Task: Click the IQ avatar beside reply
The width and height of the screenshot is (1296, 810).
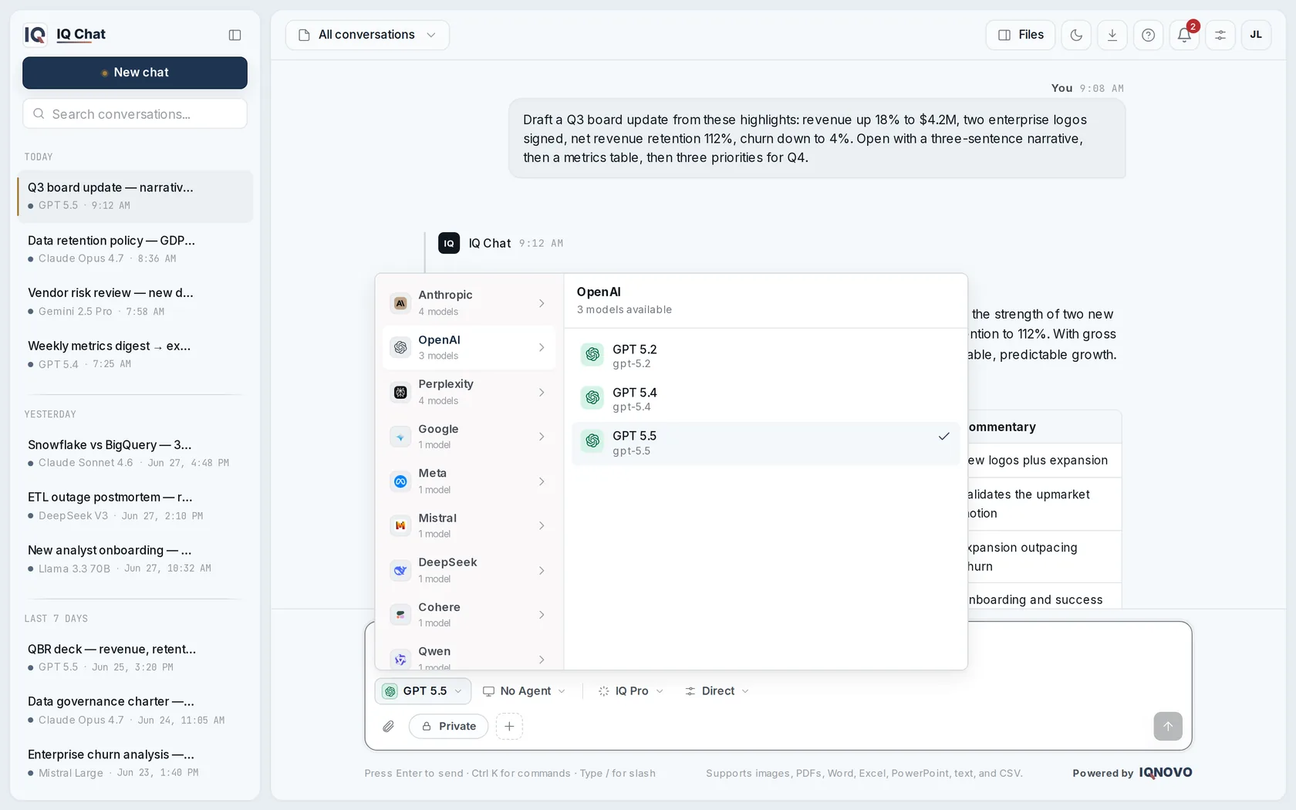Action: tap(449, 243)
